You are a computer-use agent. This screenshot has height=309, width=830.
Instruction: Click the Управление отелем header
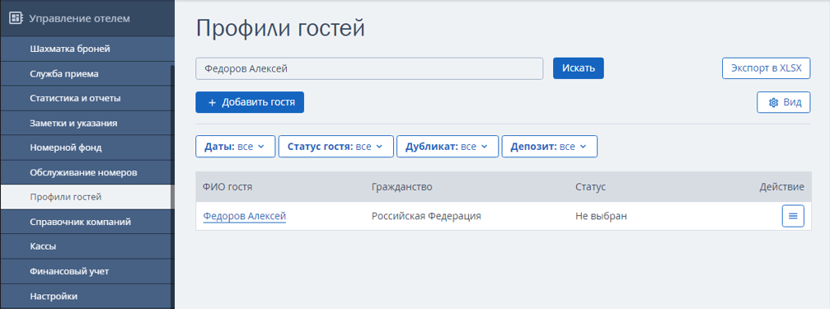pyautogui.click(x=87, y=18)
